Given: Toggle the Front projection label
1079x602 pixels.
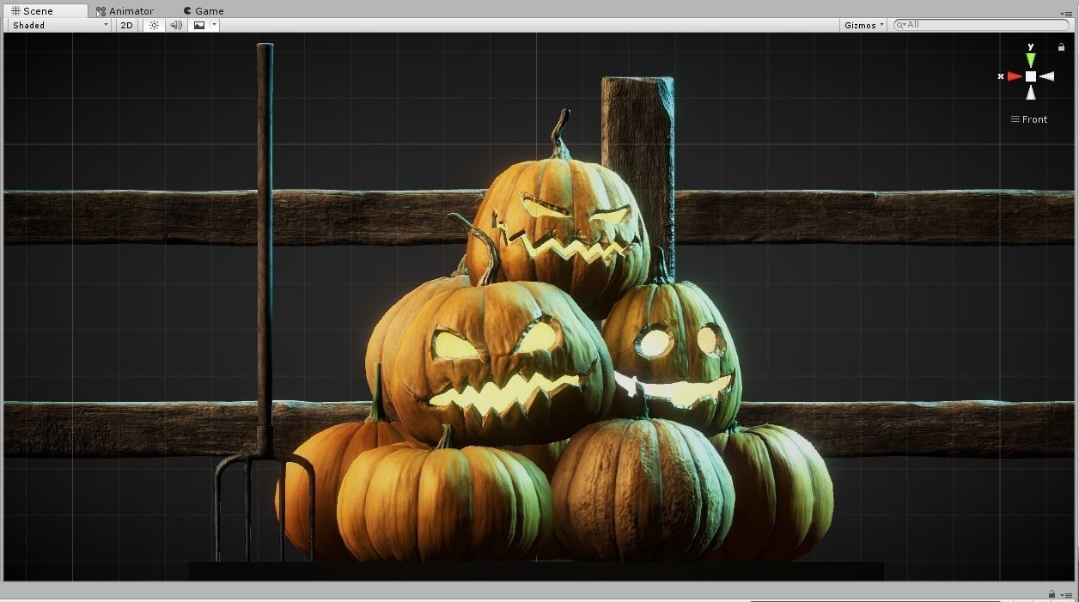Looking at the screenshot, I should (x=1029, y=119).
